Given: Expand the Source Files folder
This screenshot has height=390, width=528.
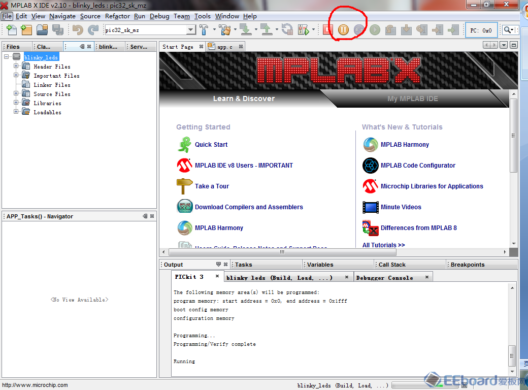Looking at the screenshot, I should tap(16, 93).
